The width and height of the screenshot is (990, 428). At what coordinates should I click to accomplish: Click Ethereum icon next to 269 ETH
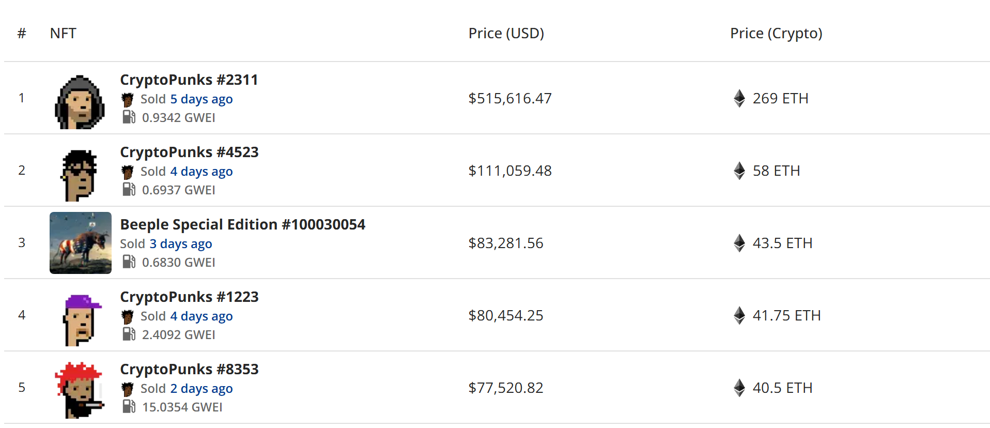coord(739,98)
